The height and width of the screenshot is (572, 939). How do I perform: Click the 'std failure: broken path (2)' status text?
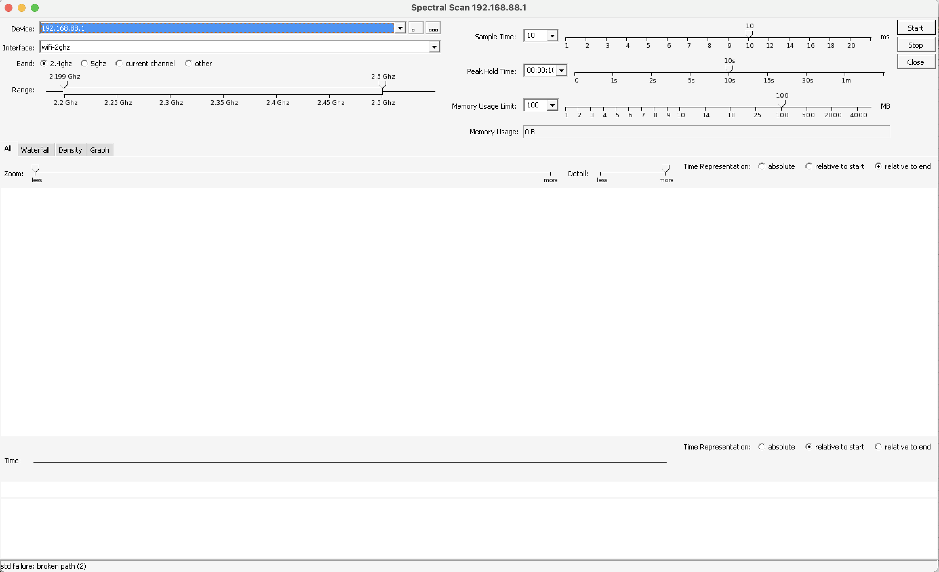coord(44,566)
